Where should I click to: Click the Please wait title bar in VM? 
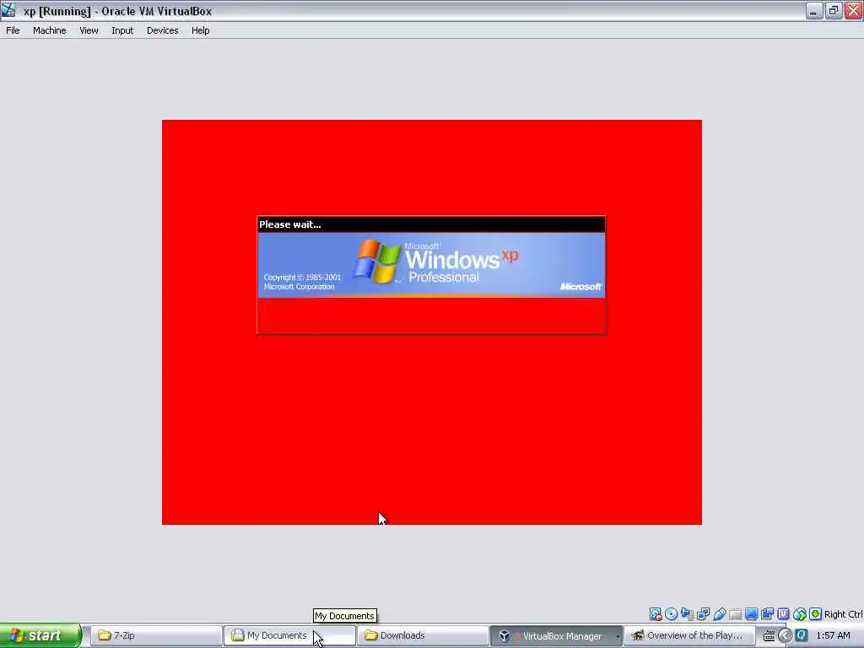431,224
